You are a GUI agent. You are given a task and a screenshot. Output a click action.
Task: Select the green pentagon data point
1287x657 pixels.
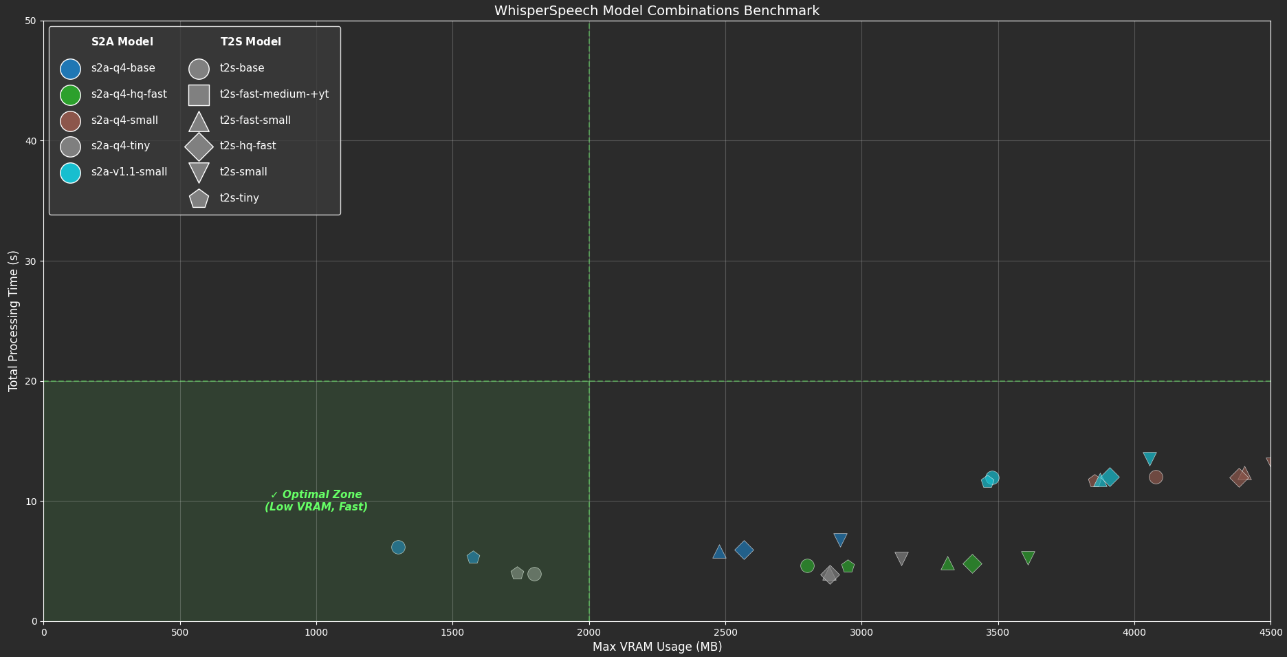click(x=848, y=566)
